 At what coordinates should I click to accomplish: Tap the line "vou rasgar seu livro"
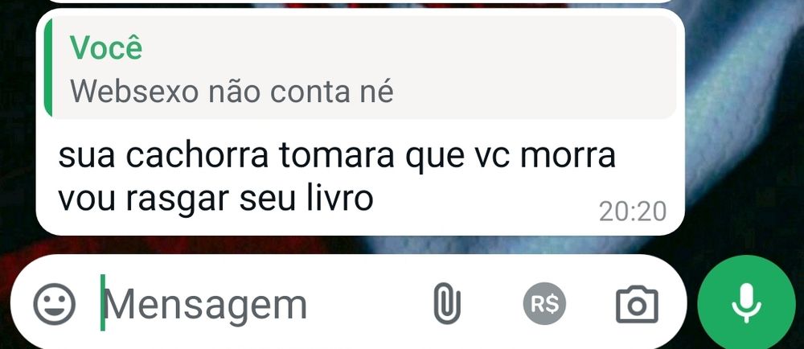click(x=215, y=199)
